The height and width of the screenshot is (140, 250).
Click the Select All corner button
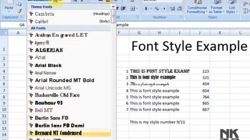tap(4, 33)
